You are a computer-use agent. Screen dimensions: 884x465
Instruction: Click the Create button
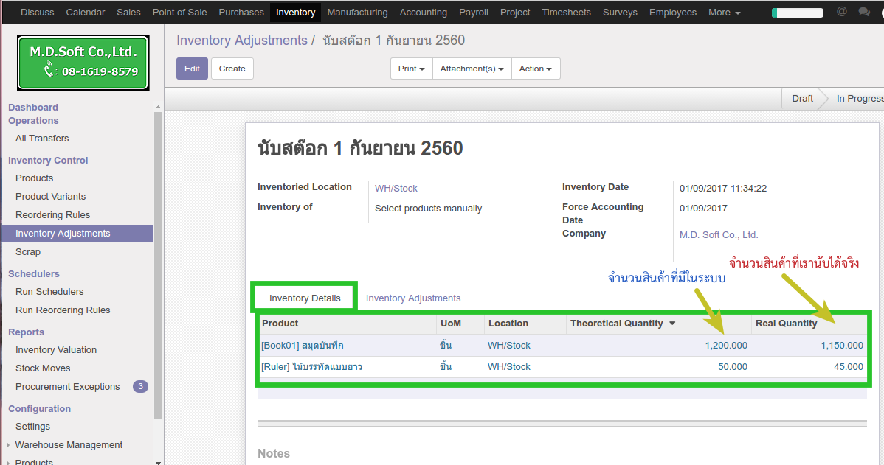pyautogui.click(x=232, y=69)
